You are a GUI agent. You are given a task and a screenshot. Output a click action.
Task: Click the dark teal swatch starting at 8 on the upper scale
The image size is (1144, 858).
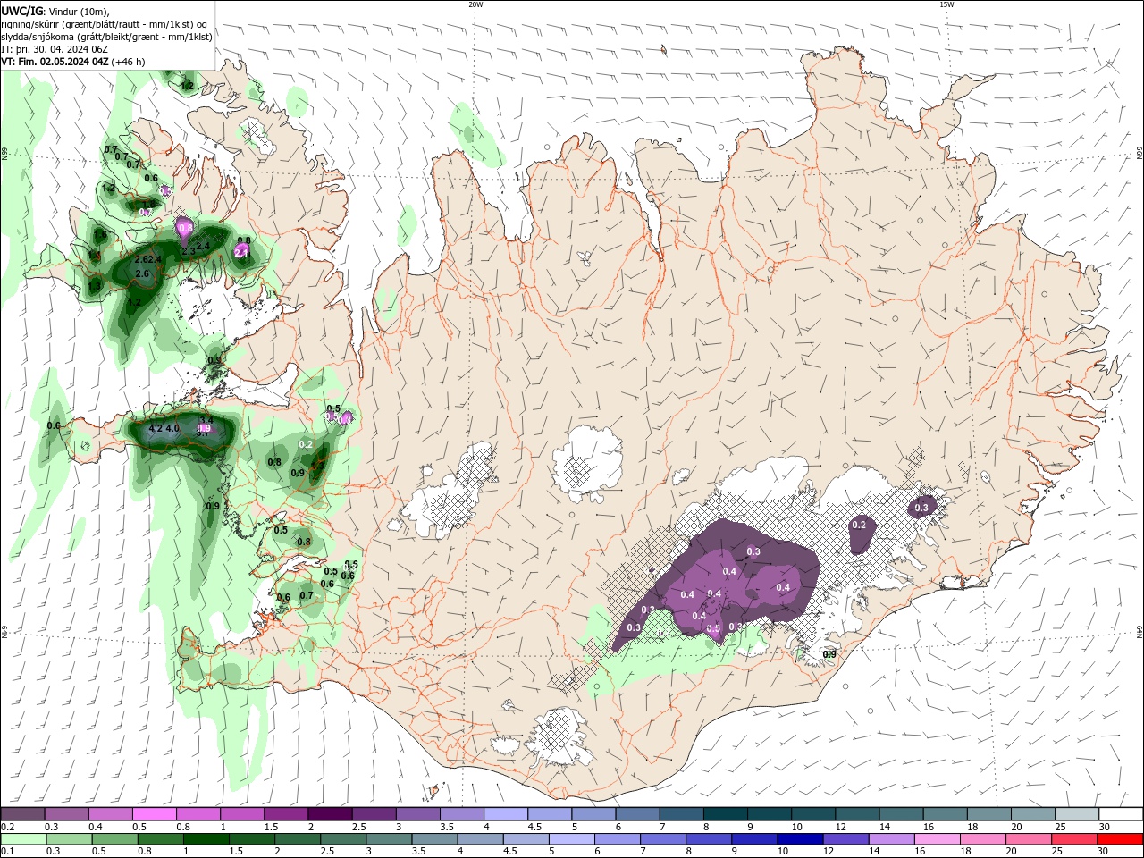[x=725, y=814]
